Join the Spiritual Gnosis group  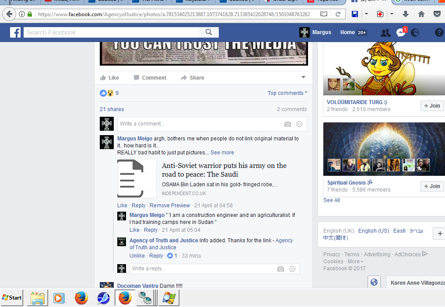point(432,186)
